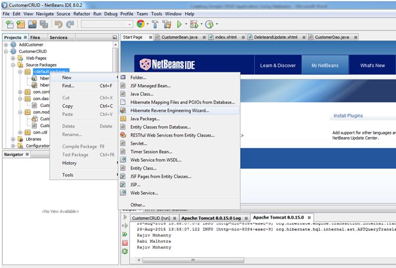Collapse the CustomerCRUD project node

coord(6,52)
